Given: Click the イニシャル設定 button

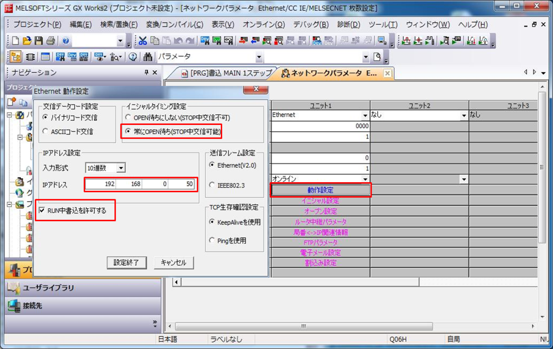Looking at the screenshot, I should point(320,201).
